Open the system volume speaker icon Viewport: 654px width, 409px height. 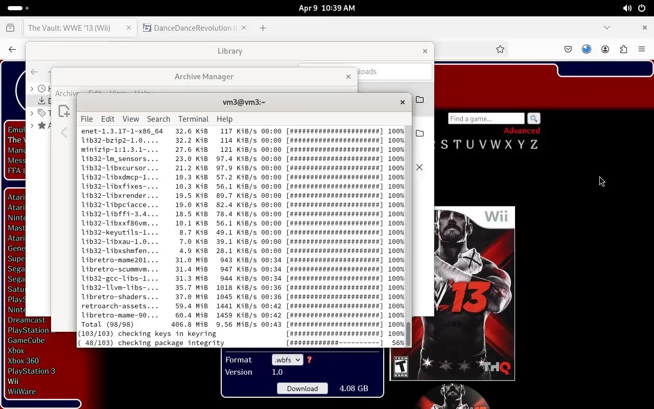(627, 8)
